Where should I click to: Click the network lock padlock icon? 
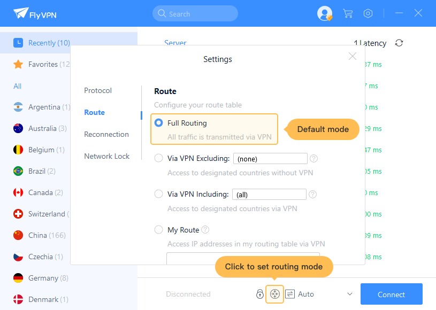(x=259, y=294)
